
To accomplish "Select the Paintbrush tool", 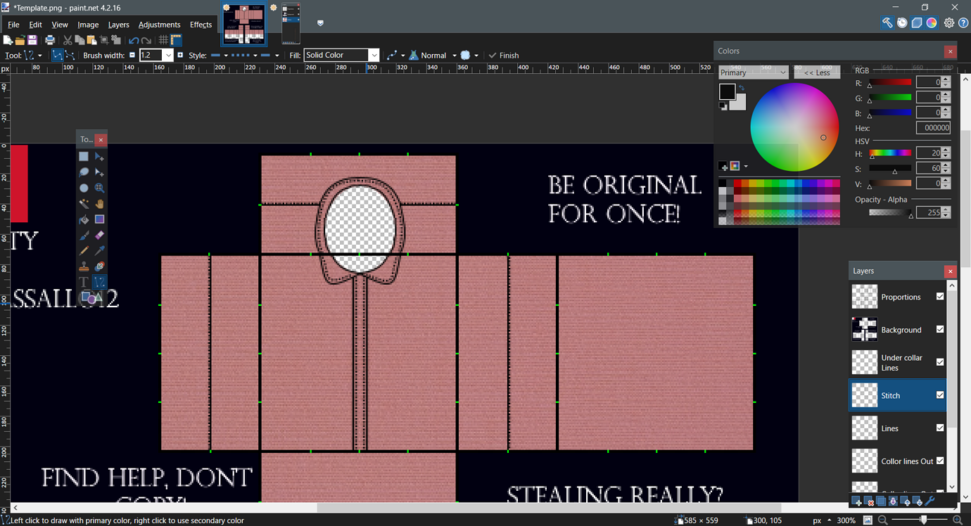I will [83, 235].
